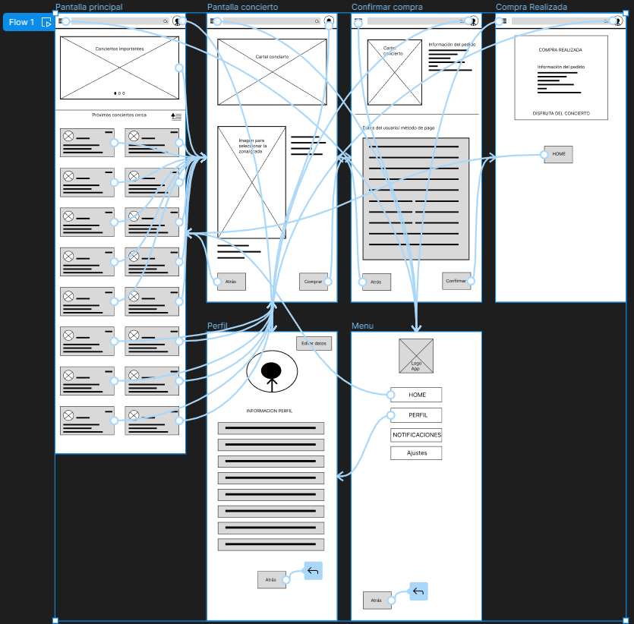Click the search magnifier in Pantalla principal
The width and height of the screenshot is (634, 624).
tap(165, 21)
